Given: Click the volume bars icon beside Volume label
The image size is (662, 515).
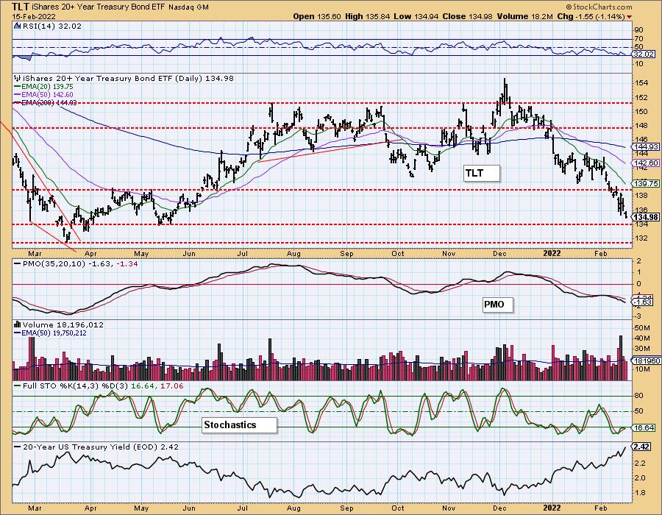Looking at the screenshot, I should point(18,324).
